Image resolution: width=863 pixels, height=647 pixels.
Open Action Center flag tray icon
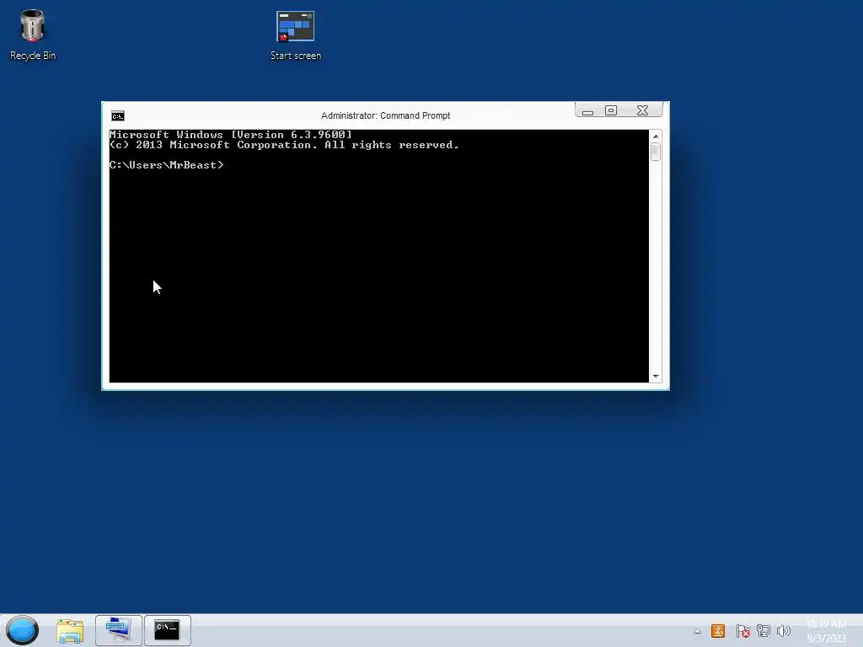[742, 631]
